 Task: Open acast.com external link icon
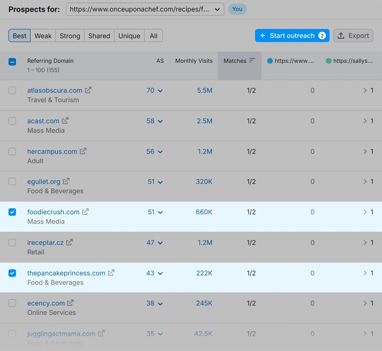coord(65,121)
